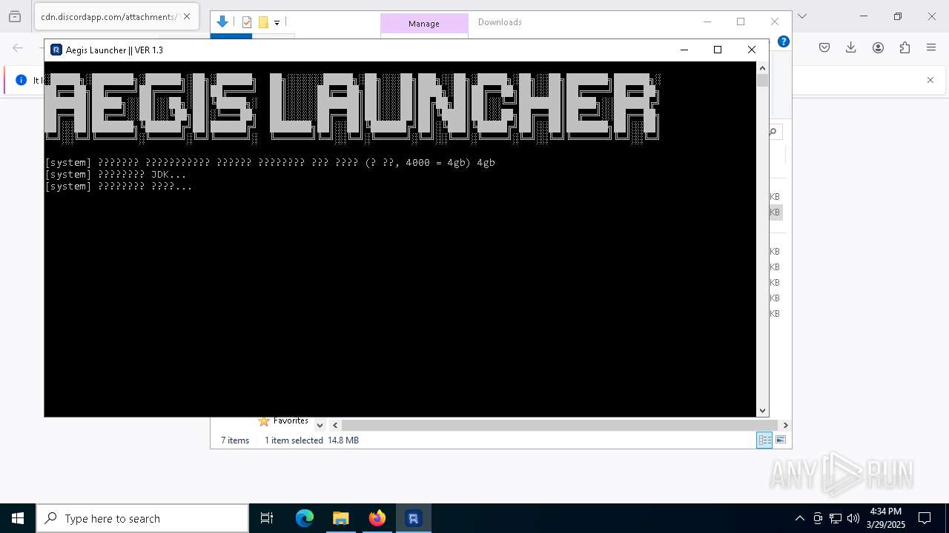Click navigation pane scroll down arrow
This screenshot has height=533, width=949.
point(320,425)
